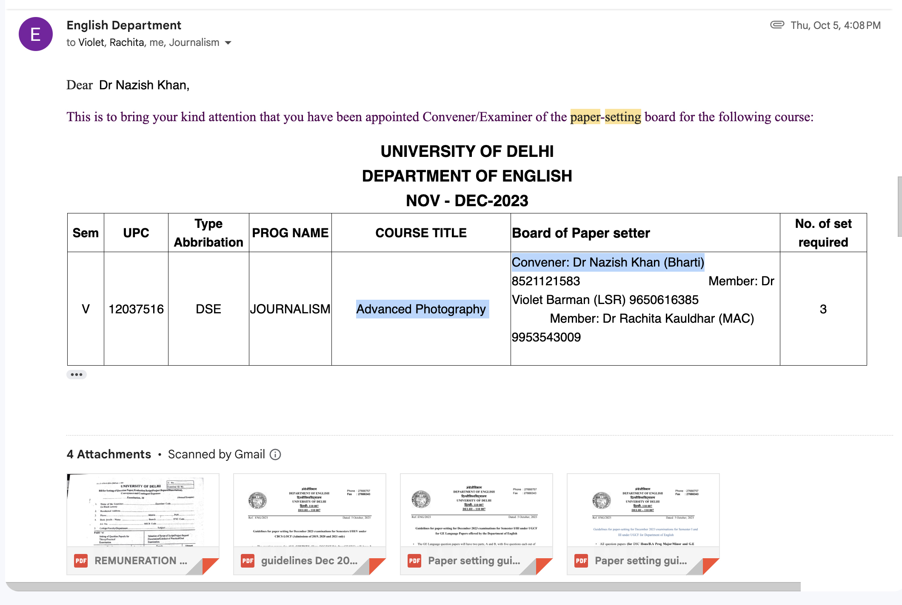This screenshot has height=605, width=902.
Task: Click Scanned by Gmail info icon
Action: pyautogui.click(x=276, y=454)
